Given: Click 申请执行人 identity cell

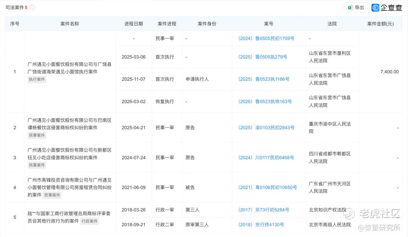Looking at the screenshot, I should click(x=197, y=79).
